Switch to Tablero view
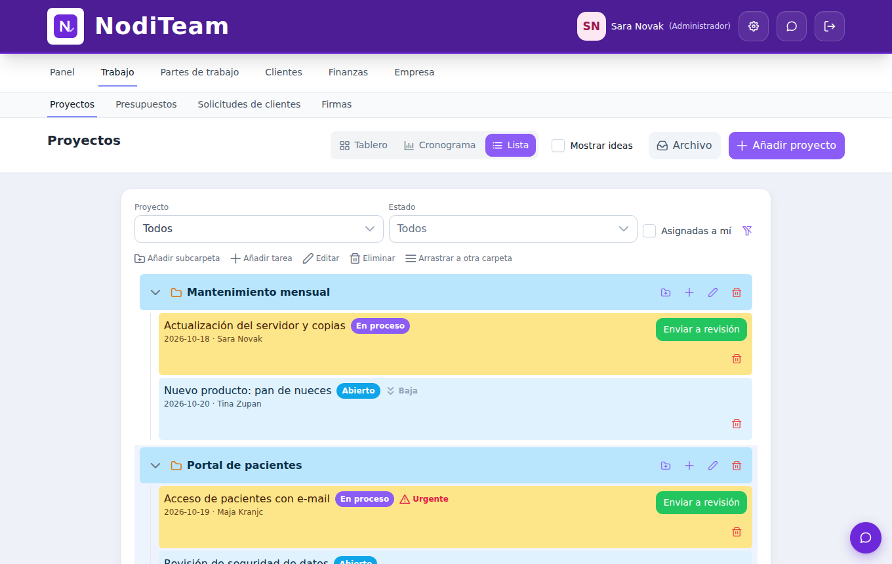This screenshot has height=564, width=892. [363, 146]
